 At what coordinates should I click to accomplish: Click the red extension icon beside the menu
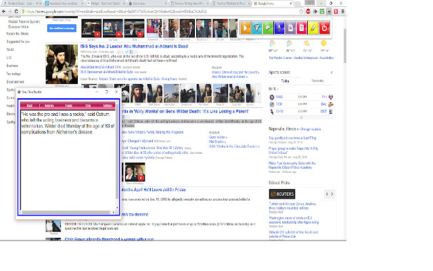click(336, 12)
